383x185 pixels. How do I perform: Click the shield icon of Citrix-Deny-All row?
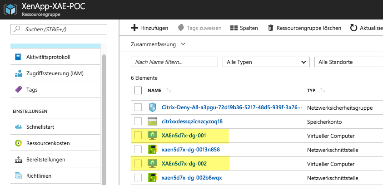point(152,107)
